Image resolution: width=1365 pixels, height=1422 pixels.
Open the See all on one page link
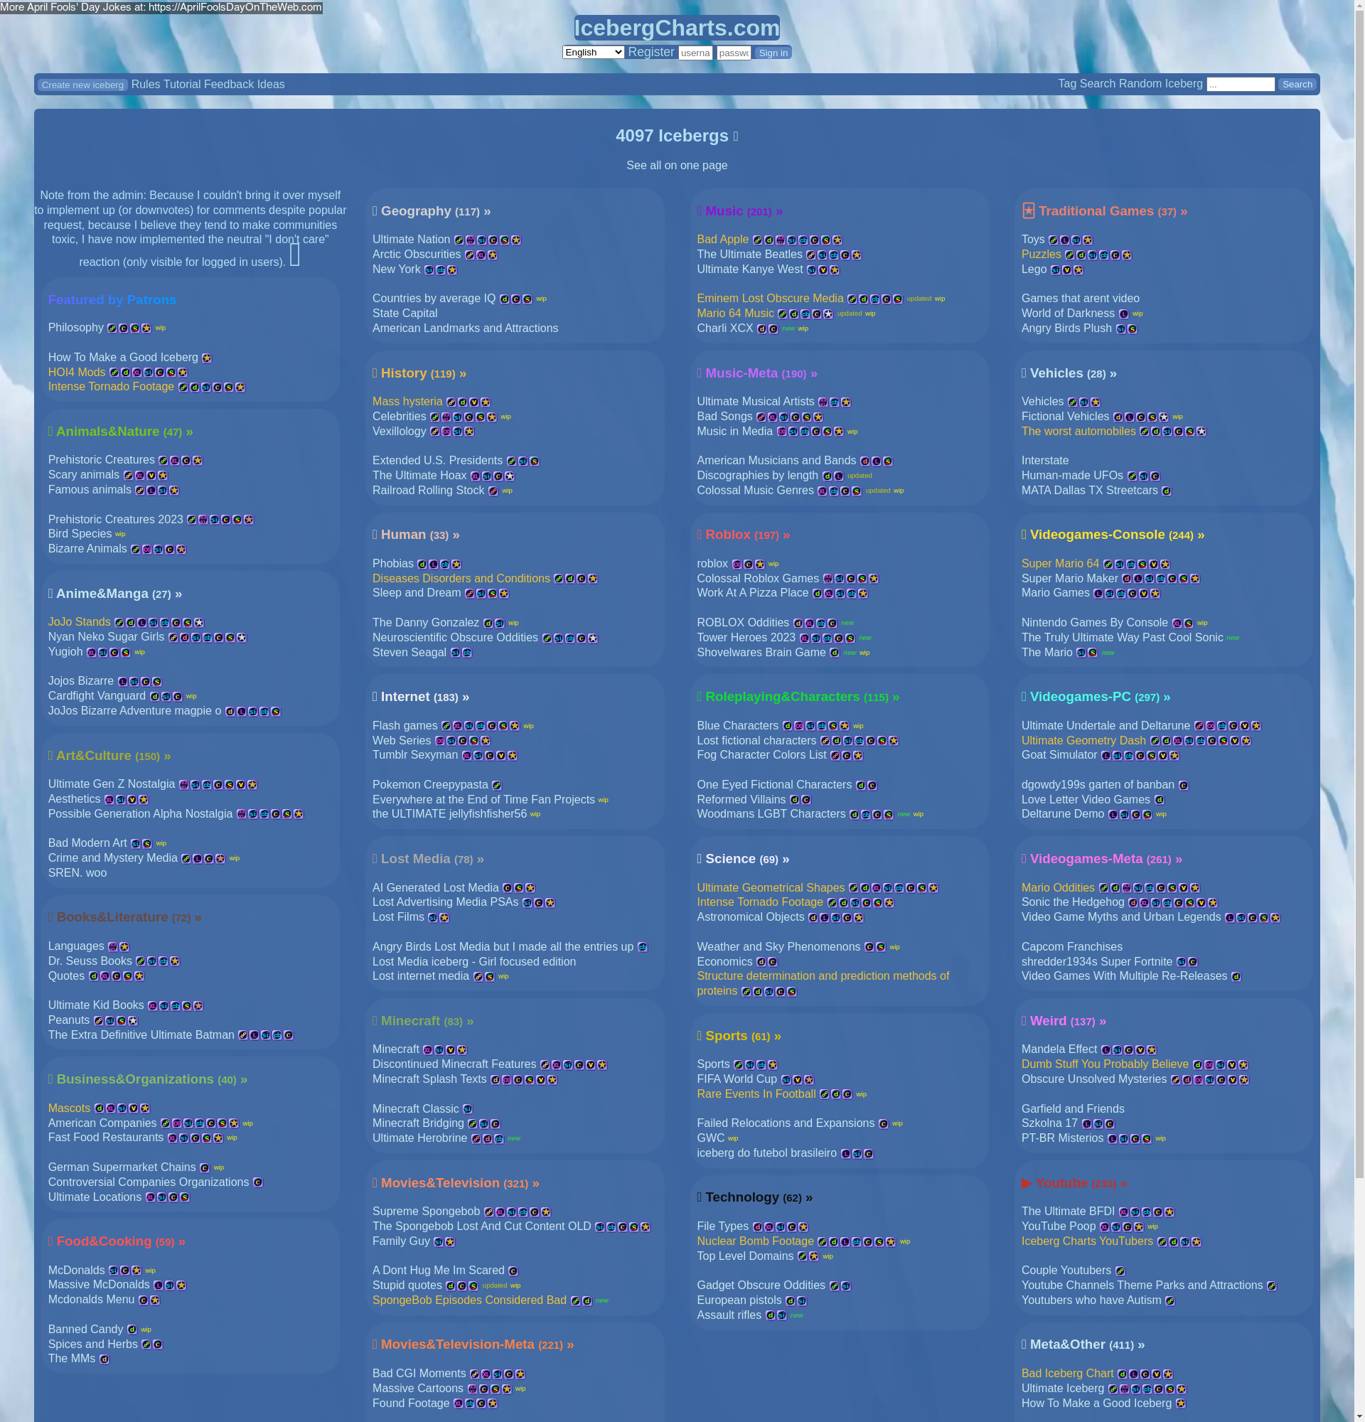tap(677, 166)
